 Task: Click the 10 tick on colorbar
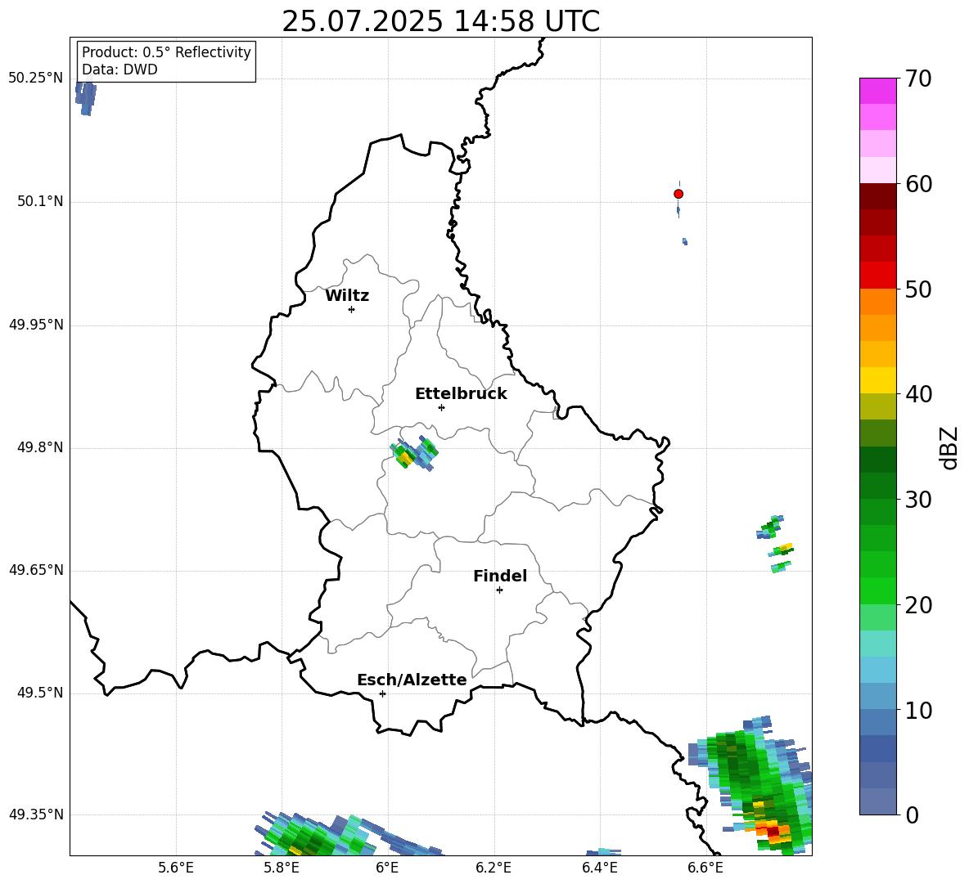pyautogui.click(x=918, y=710)
